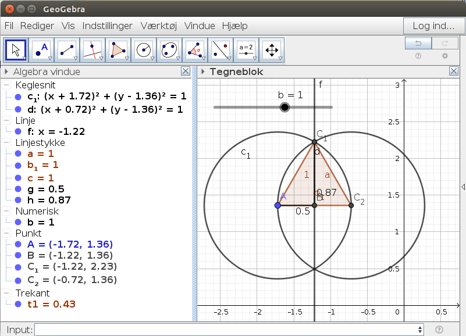The width and height of the screenshot is (466, 336).
Task: Click the slider b = 1 handle
Action: click(284, 107)
